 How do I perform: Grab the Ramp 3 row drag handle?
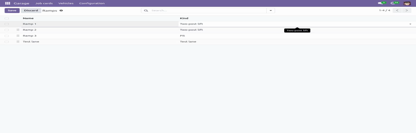coord(18,36)
